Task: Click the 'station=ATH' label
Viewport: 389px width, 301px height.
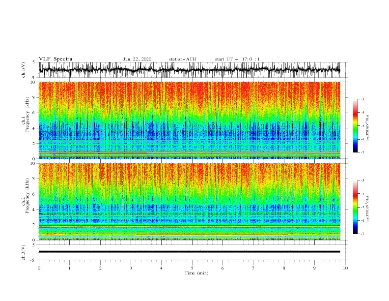Action: 182,59
